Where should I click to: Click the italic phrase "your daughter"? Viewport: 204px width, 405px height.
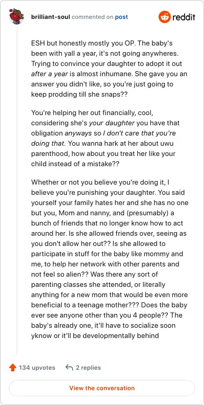[x=112, y=123]
